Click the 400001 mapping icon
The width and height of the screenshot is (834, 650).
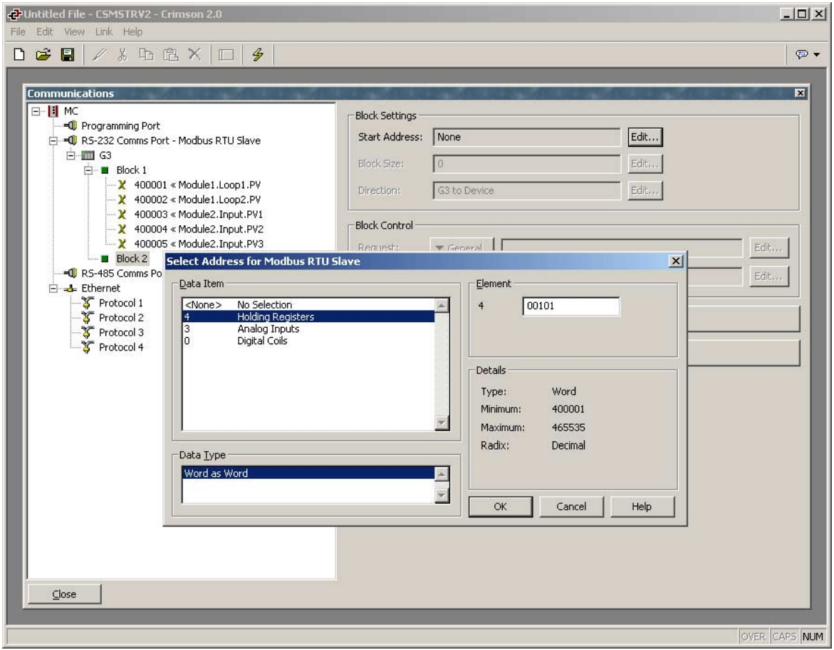[x=122, y=185]
